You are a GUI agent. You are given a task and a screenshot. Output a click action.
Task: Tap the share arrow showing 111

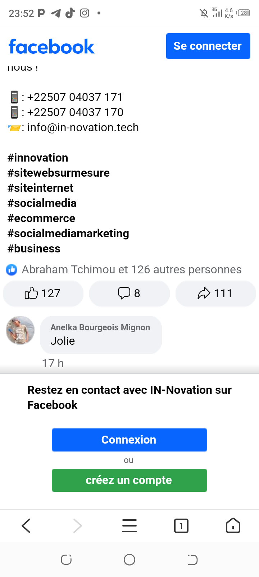(215, 294)
